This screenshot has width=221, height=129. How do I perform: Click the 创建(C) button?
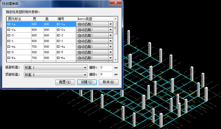pos(87,82)
